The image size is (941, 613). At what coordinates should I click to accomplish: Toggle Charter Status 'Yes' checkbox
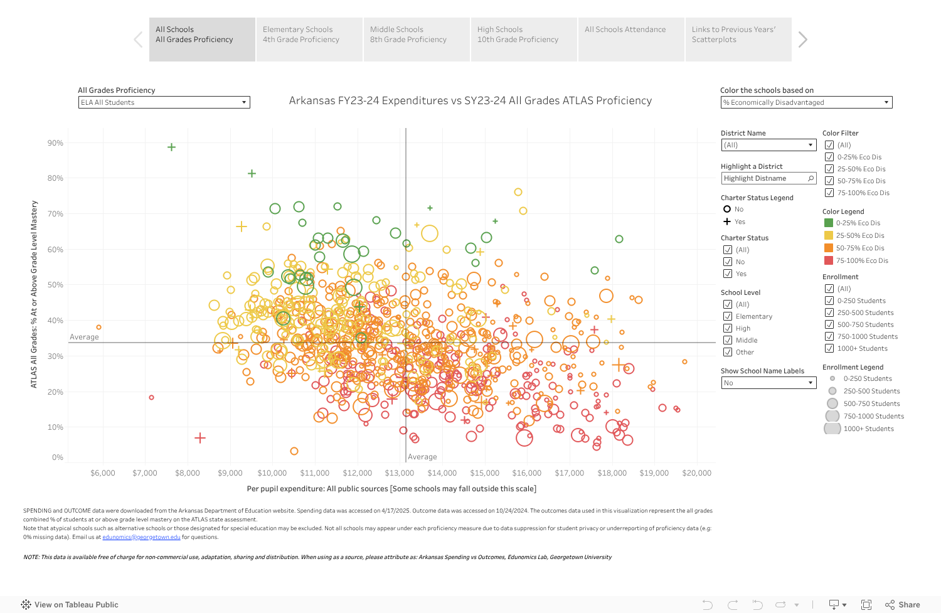click(728, 274)
